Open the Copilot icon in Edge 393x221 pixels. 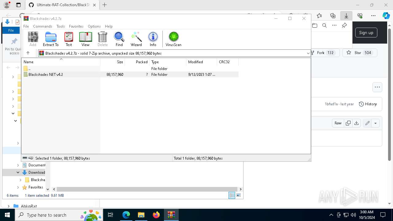click(386, 16)
